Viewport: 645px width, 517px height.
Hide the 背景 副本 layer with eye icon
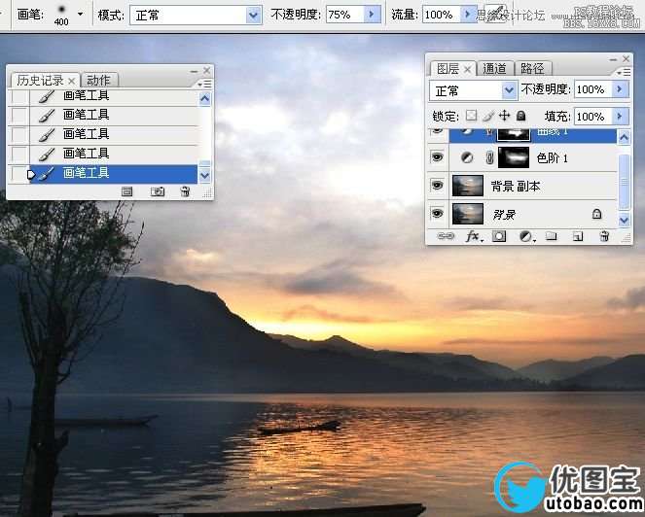coord(437,186)
